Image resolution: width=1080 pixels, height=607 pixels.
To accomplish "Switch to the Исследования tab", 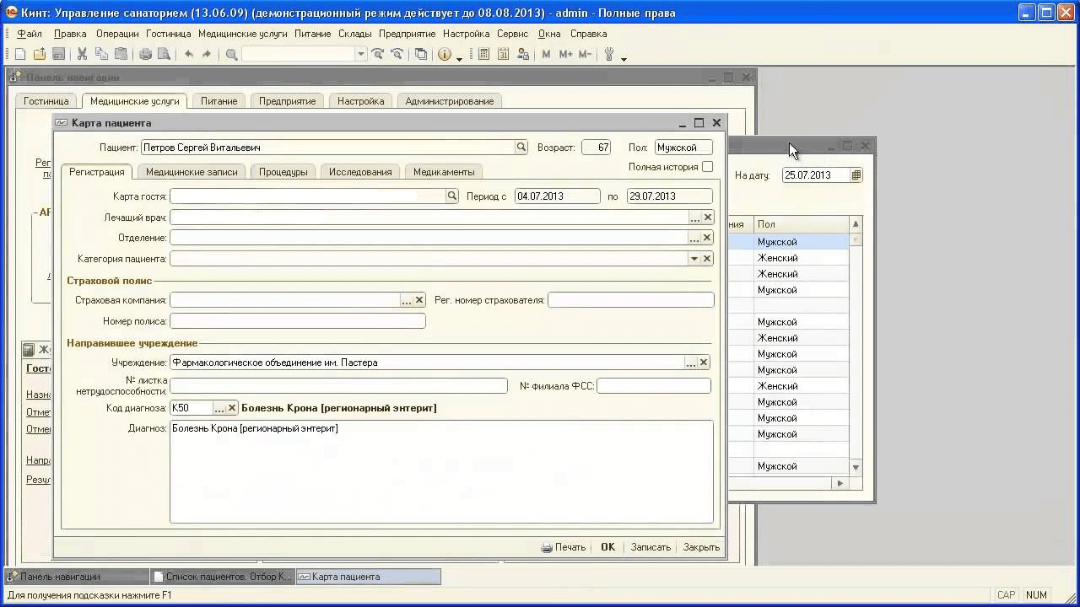I will (360, 172).
